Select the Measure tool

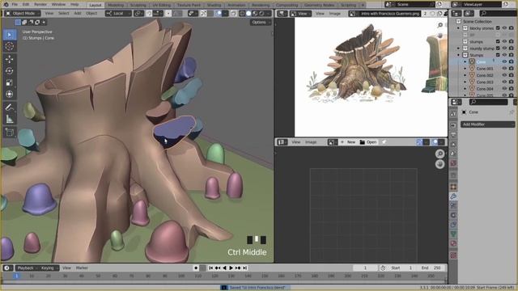click(x=10, y=119)
